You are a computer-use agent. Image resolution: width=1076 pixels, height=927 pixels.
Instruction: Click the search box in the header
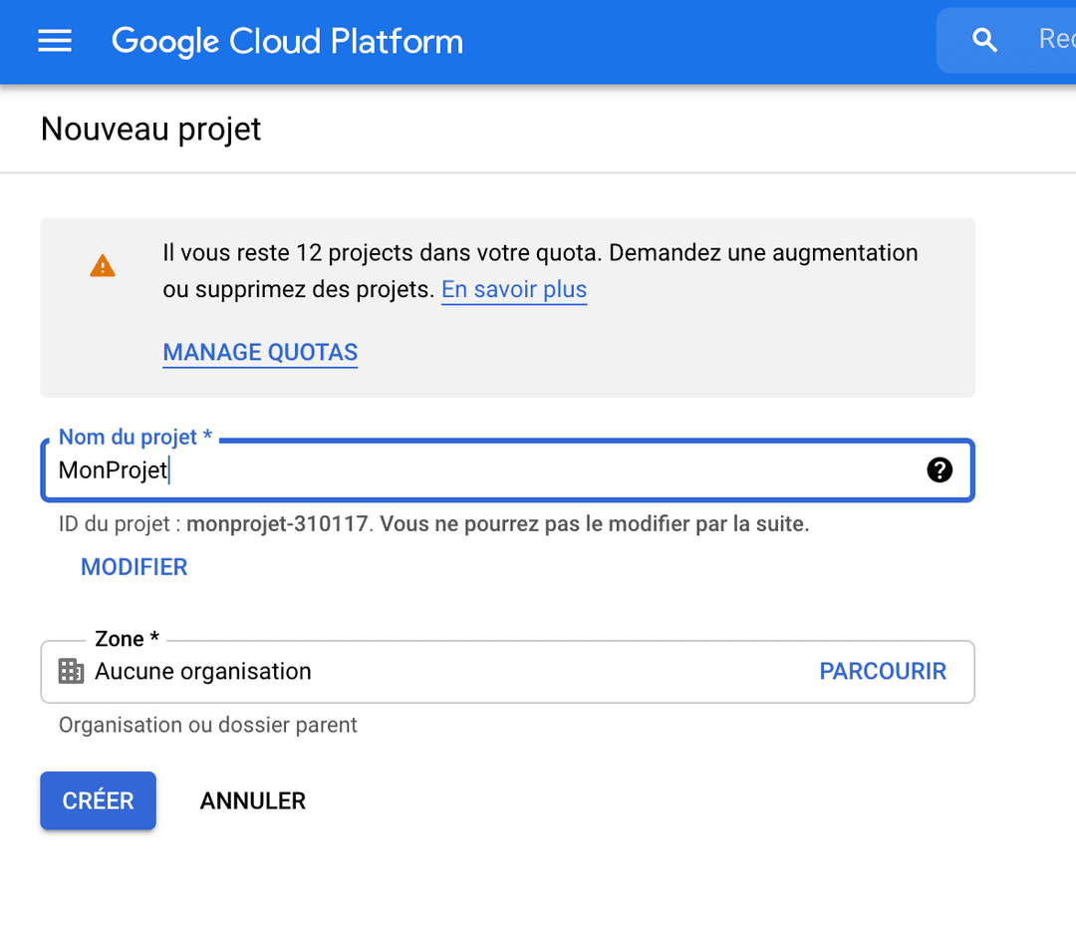(x=1006, y=40)
